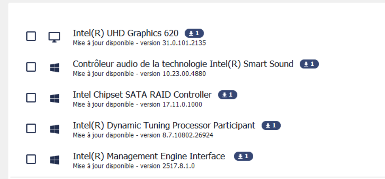Click the Windows icon by Dynamic Tuning Processor

click(x=55, y=129)
